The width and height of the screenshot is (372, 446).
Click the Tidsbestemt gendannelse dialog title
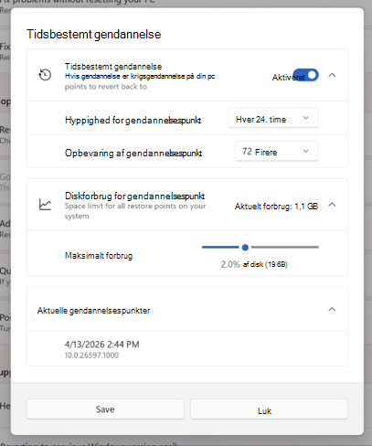point(94,34)
